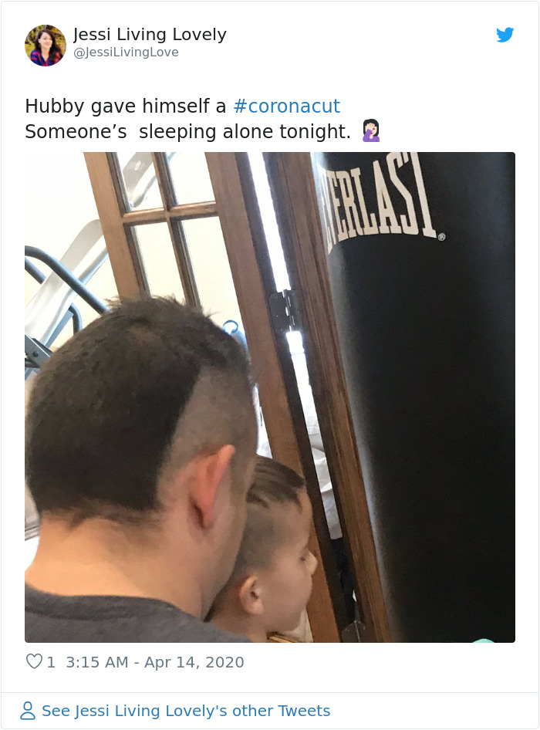Click the like count number 1
Viewport: 540px width, 730px height.
pyautogui.click(x=51, y=662)
